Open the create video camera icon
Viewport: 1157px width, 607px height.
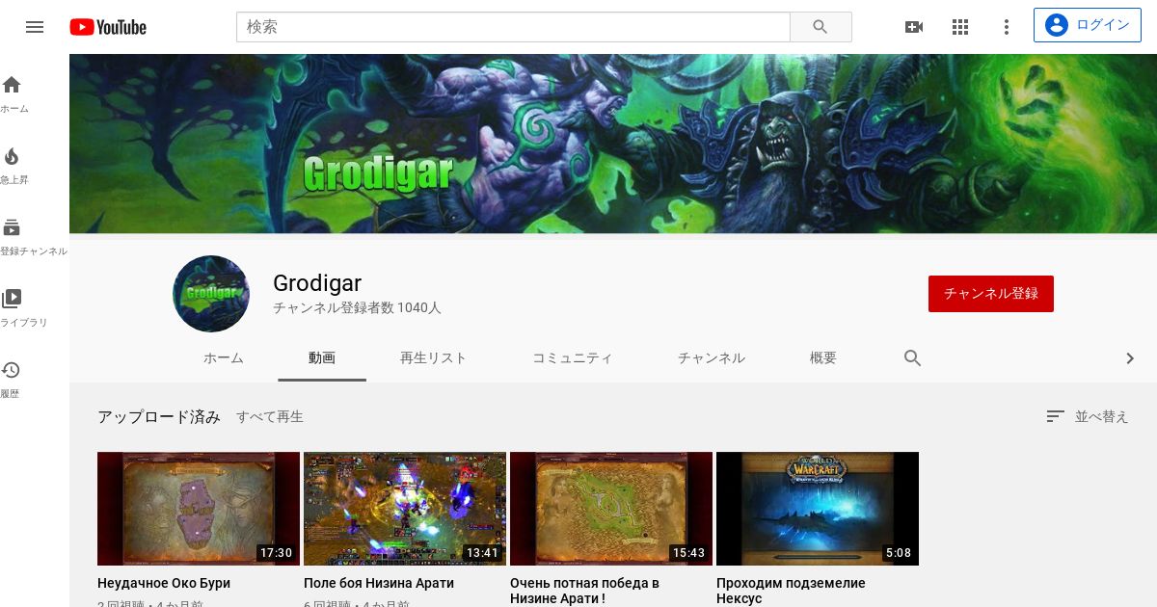point(914,27)
